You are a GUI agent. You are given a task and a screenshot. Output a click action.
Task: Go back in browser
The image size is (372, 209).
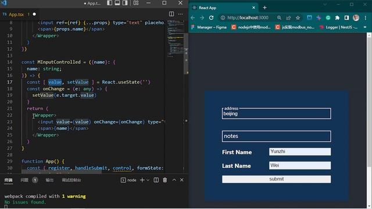click(193, 18)
